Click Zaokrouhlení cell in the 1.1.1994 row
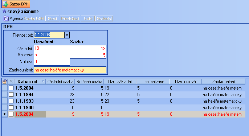This screenshot has width=249, height=136. tap(224, 95)
